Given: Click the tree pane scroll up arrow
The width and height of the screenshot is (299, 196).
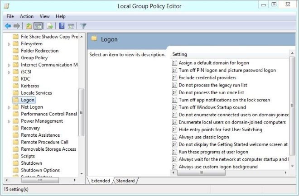Looking at the screenshot, I should tap(82, 37).
